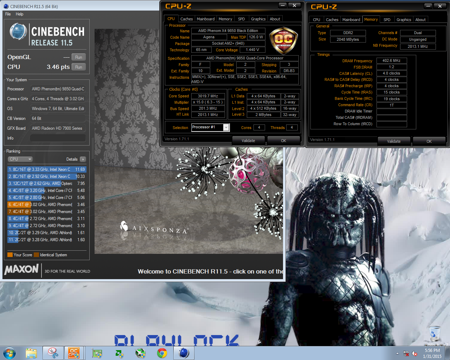Switch to Graphics tab in right CPU-Z
This screenshot has width=450, height=360.
[404, 20]
